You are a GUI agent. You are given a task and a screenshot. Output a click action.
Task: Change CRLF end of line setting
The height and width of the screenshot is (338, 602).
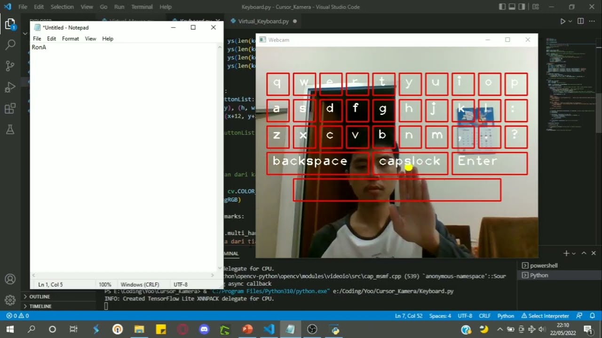[485, 316]
